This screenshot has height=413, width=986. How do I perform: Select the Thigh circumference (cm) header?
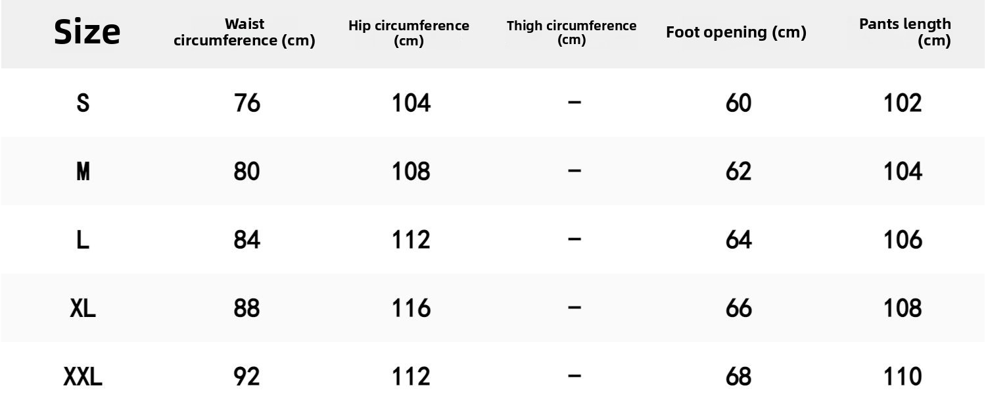571,33
